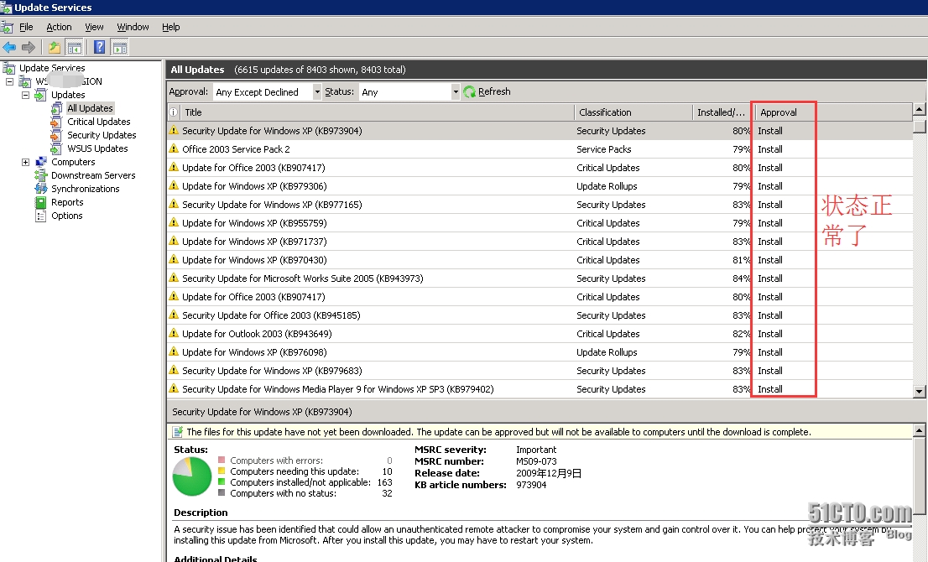Click Install approval for Office 2003 Service Pack 2
This screenshot has width=928, height=562.
click(770, 149)
